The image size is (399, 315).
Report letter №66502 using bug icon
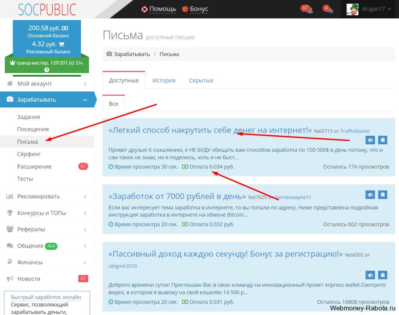[383, 275]
